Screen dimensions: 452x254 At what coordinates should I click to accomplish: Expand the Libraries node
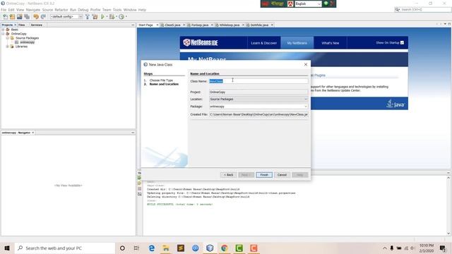point(8,47)
